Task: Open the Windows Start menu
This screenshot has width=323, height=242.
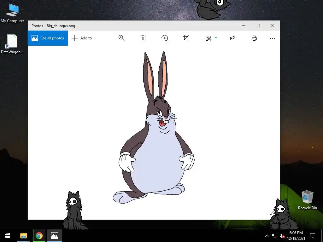Action: click(8, 236)
